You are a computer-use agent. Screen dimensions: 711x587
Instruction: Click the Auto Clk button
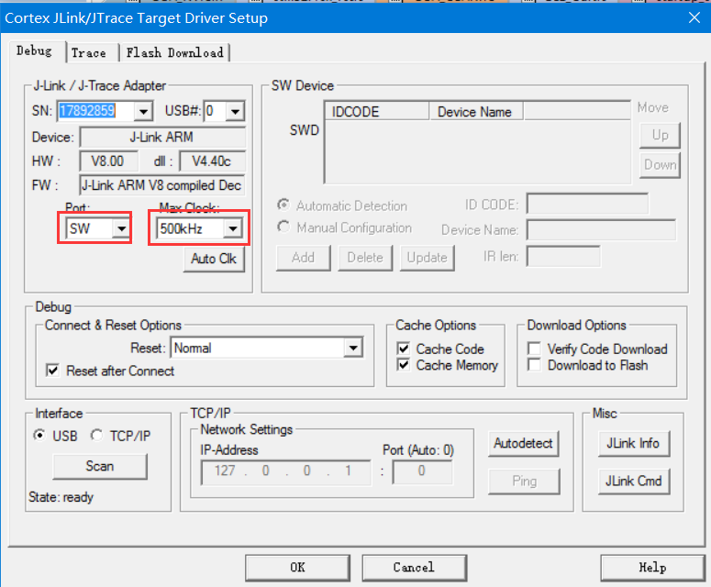[x=214, y=259]
